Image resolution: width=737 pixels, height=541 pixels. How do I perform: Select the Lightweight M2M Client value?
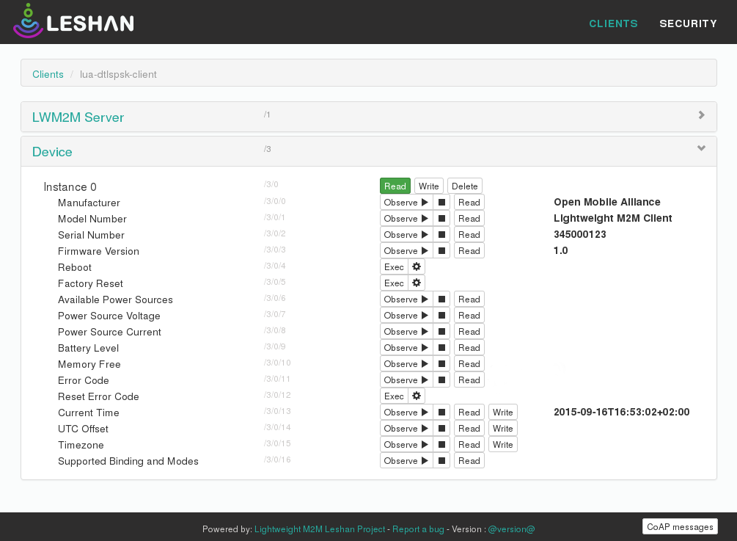coord(612,218)
